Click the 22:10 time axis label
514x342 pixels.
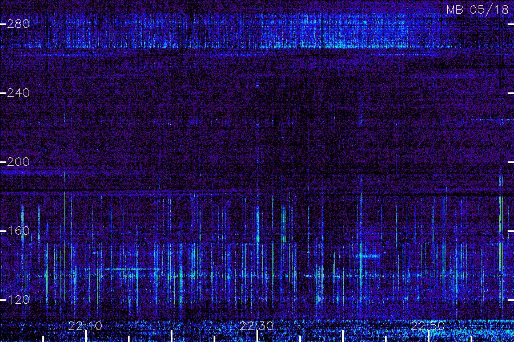click(85, 326)
